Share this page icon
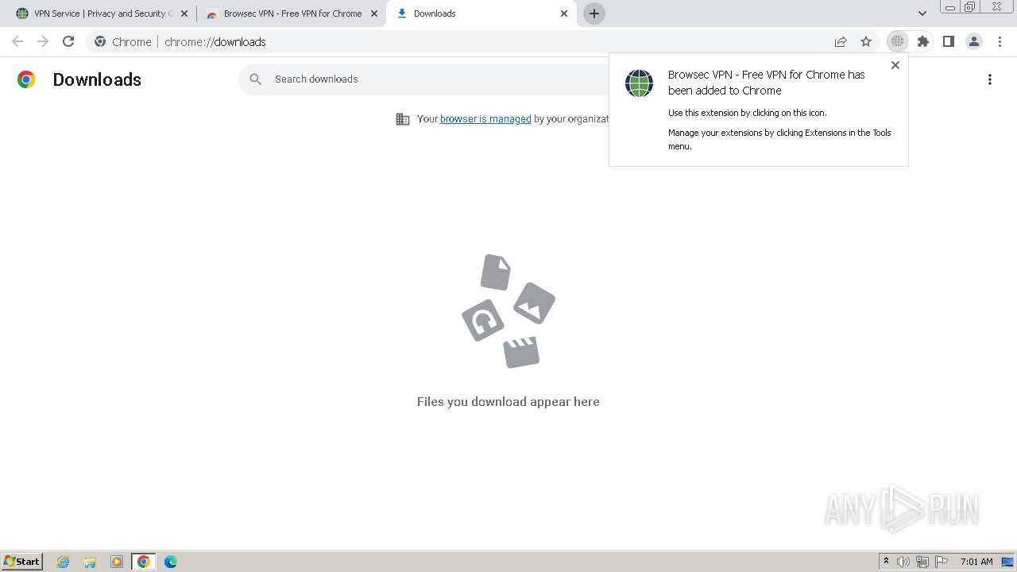Image resolution: width=1017 pixels, height=572 pixels. click(x=841, y=41)
